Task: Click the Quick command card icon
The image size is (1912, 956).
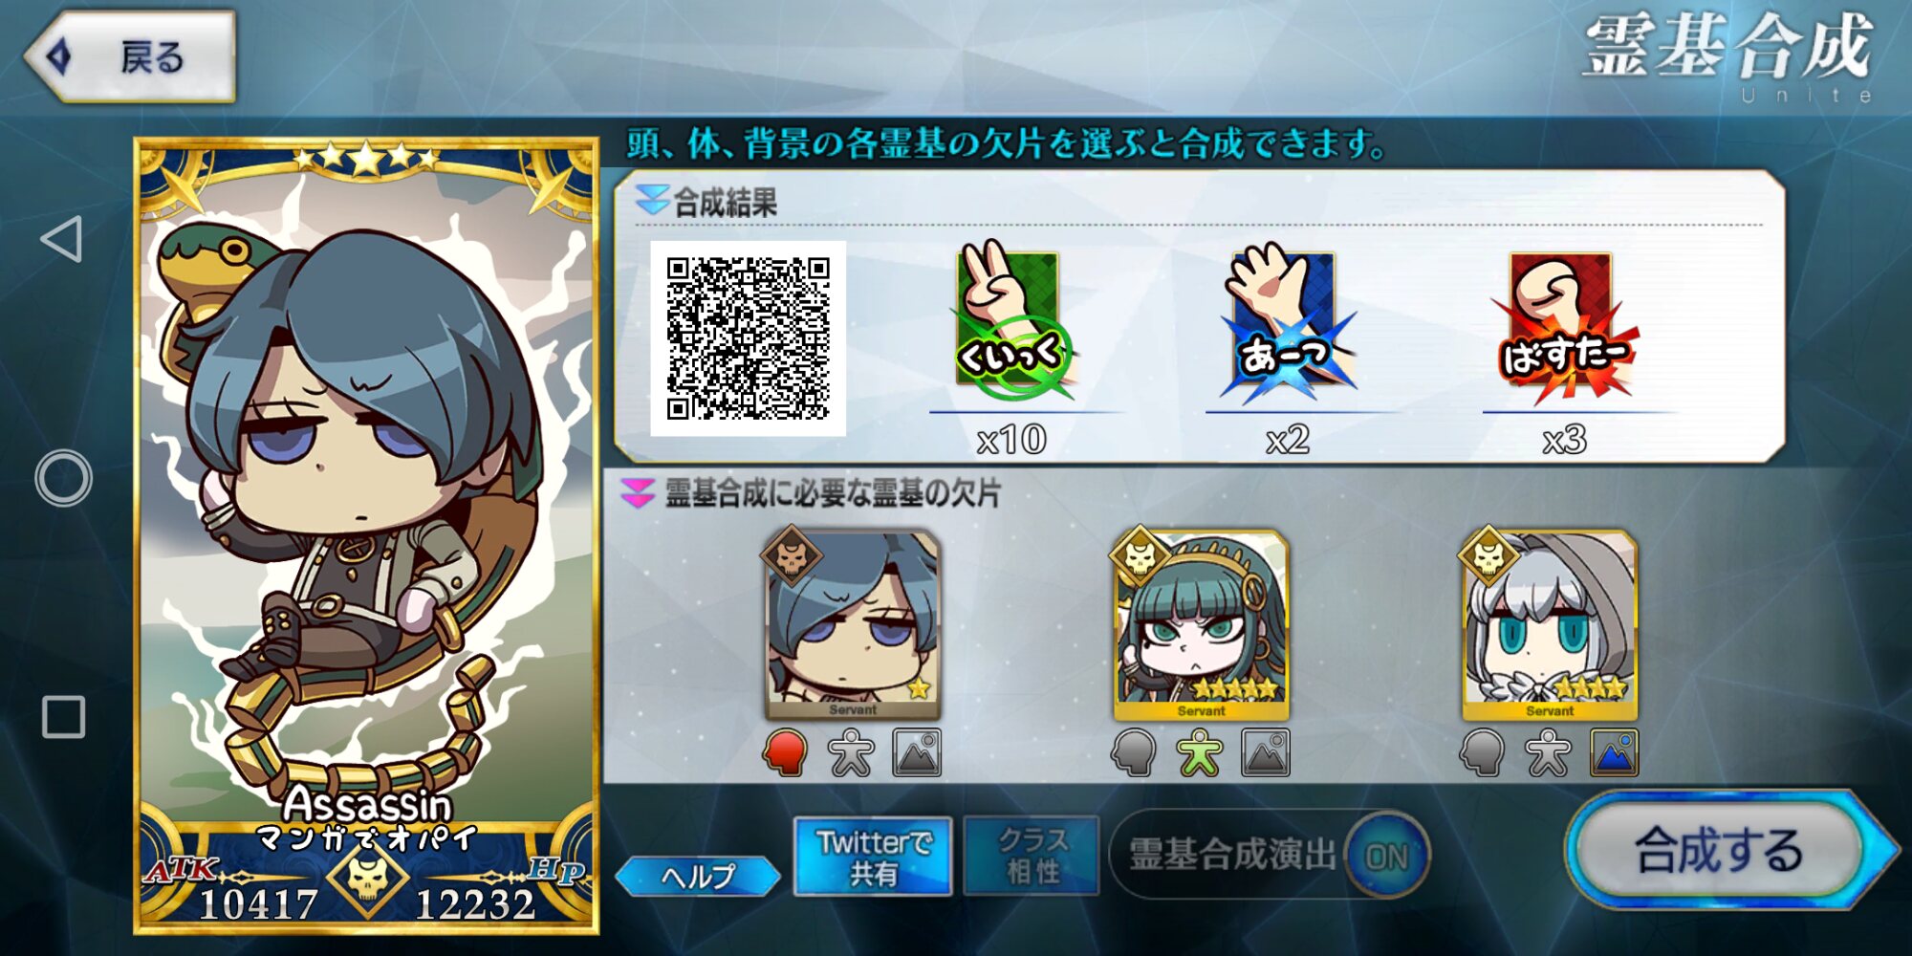Action: click(1010, 322)
